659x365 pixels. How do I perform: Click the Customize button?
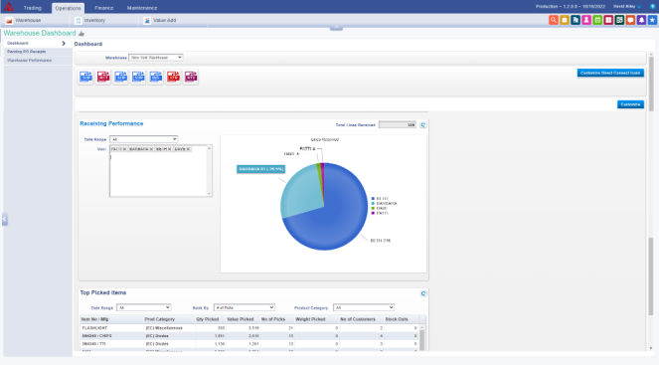pos(630,104)
